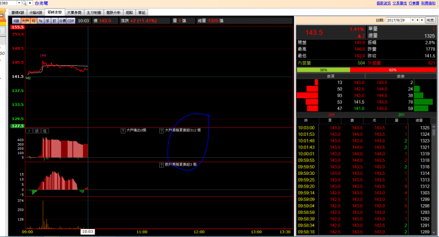Image resolution: width=439 pixels, height=237 pixels.
Task: Click the 今天 today button
Action: point(430,20)
